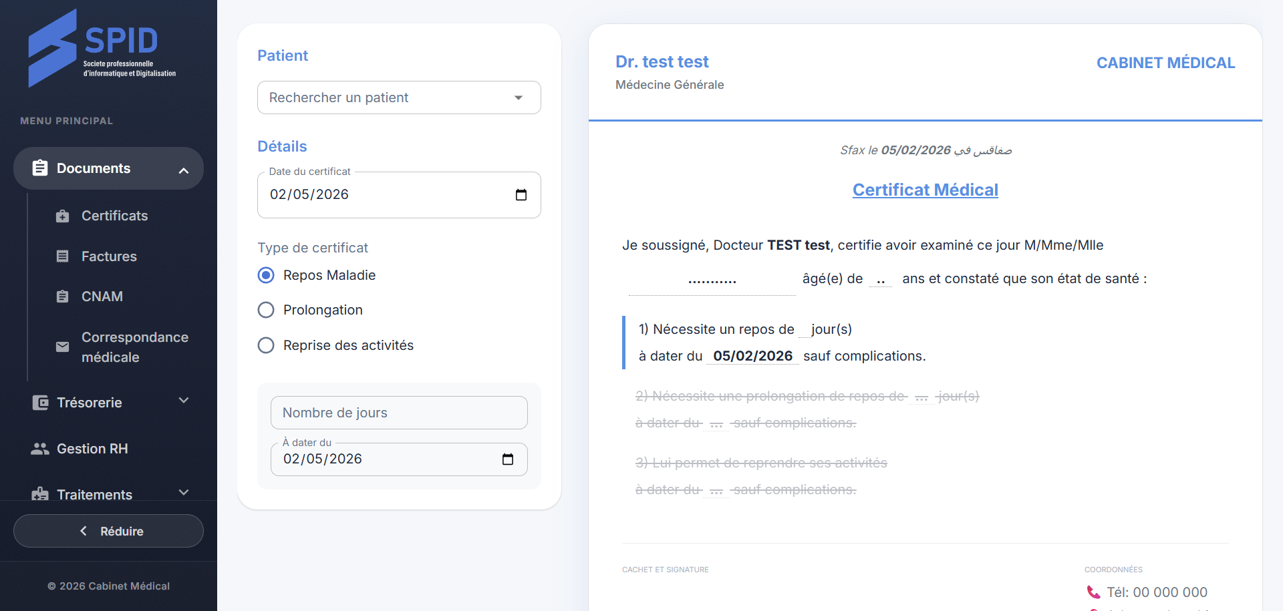Select the Repos Maladie option
The height and width of the screenshot is (611, 1283).
tap(266, 275)
